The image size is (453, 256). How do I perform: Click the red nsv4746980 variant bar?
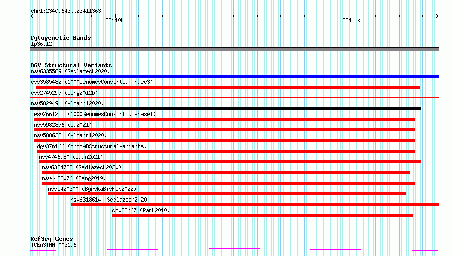[230, 162]
